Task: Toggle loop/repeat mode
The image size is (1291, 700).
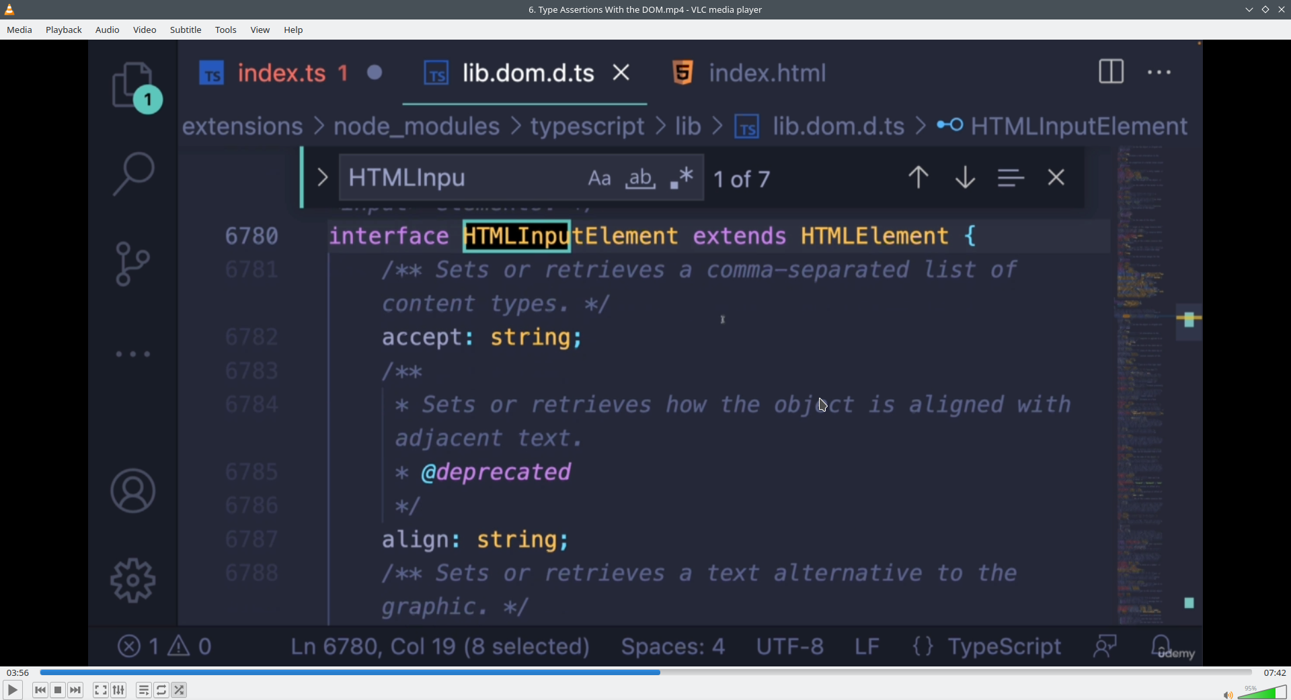Action: click(161, 690)
